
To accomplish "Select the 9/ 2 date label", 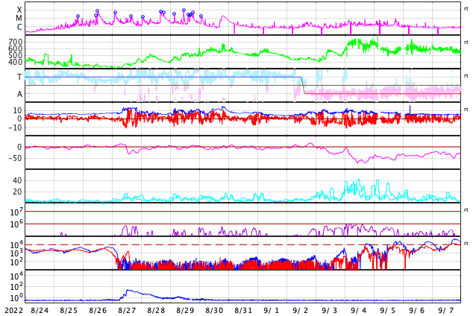I will [x=301, y=310].
